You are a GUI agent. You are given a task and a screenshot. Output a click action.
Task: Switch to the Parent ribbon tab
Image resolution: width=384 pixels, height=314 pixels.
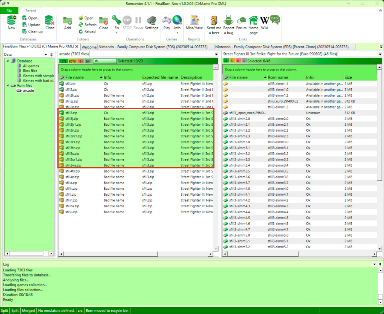(x=31, y=11)
